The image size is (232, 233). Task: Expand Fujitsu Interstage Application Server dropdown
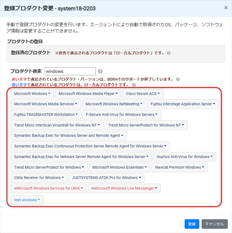[183, 104]
